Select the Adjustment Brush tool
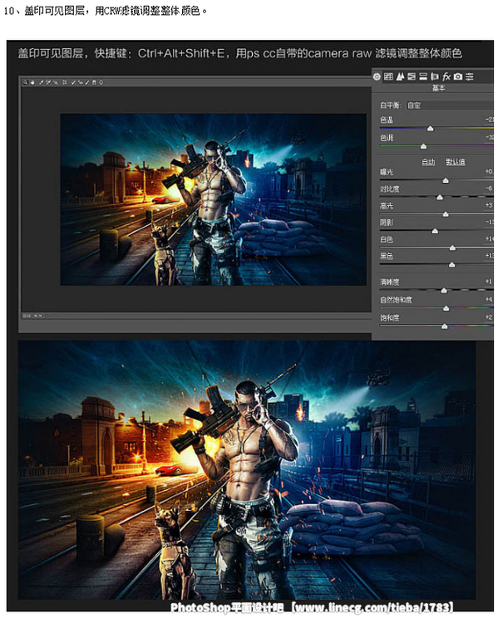This screenshot has height=623, width=498. tap(86, 82)
